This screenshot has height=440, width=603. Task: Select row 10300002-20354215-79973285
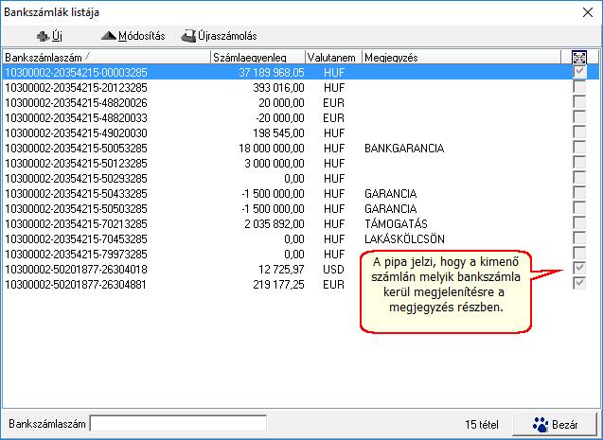pos(301,254)
